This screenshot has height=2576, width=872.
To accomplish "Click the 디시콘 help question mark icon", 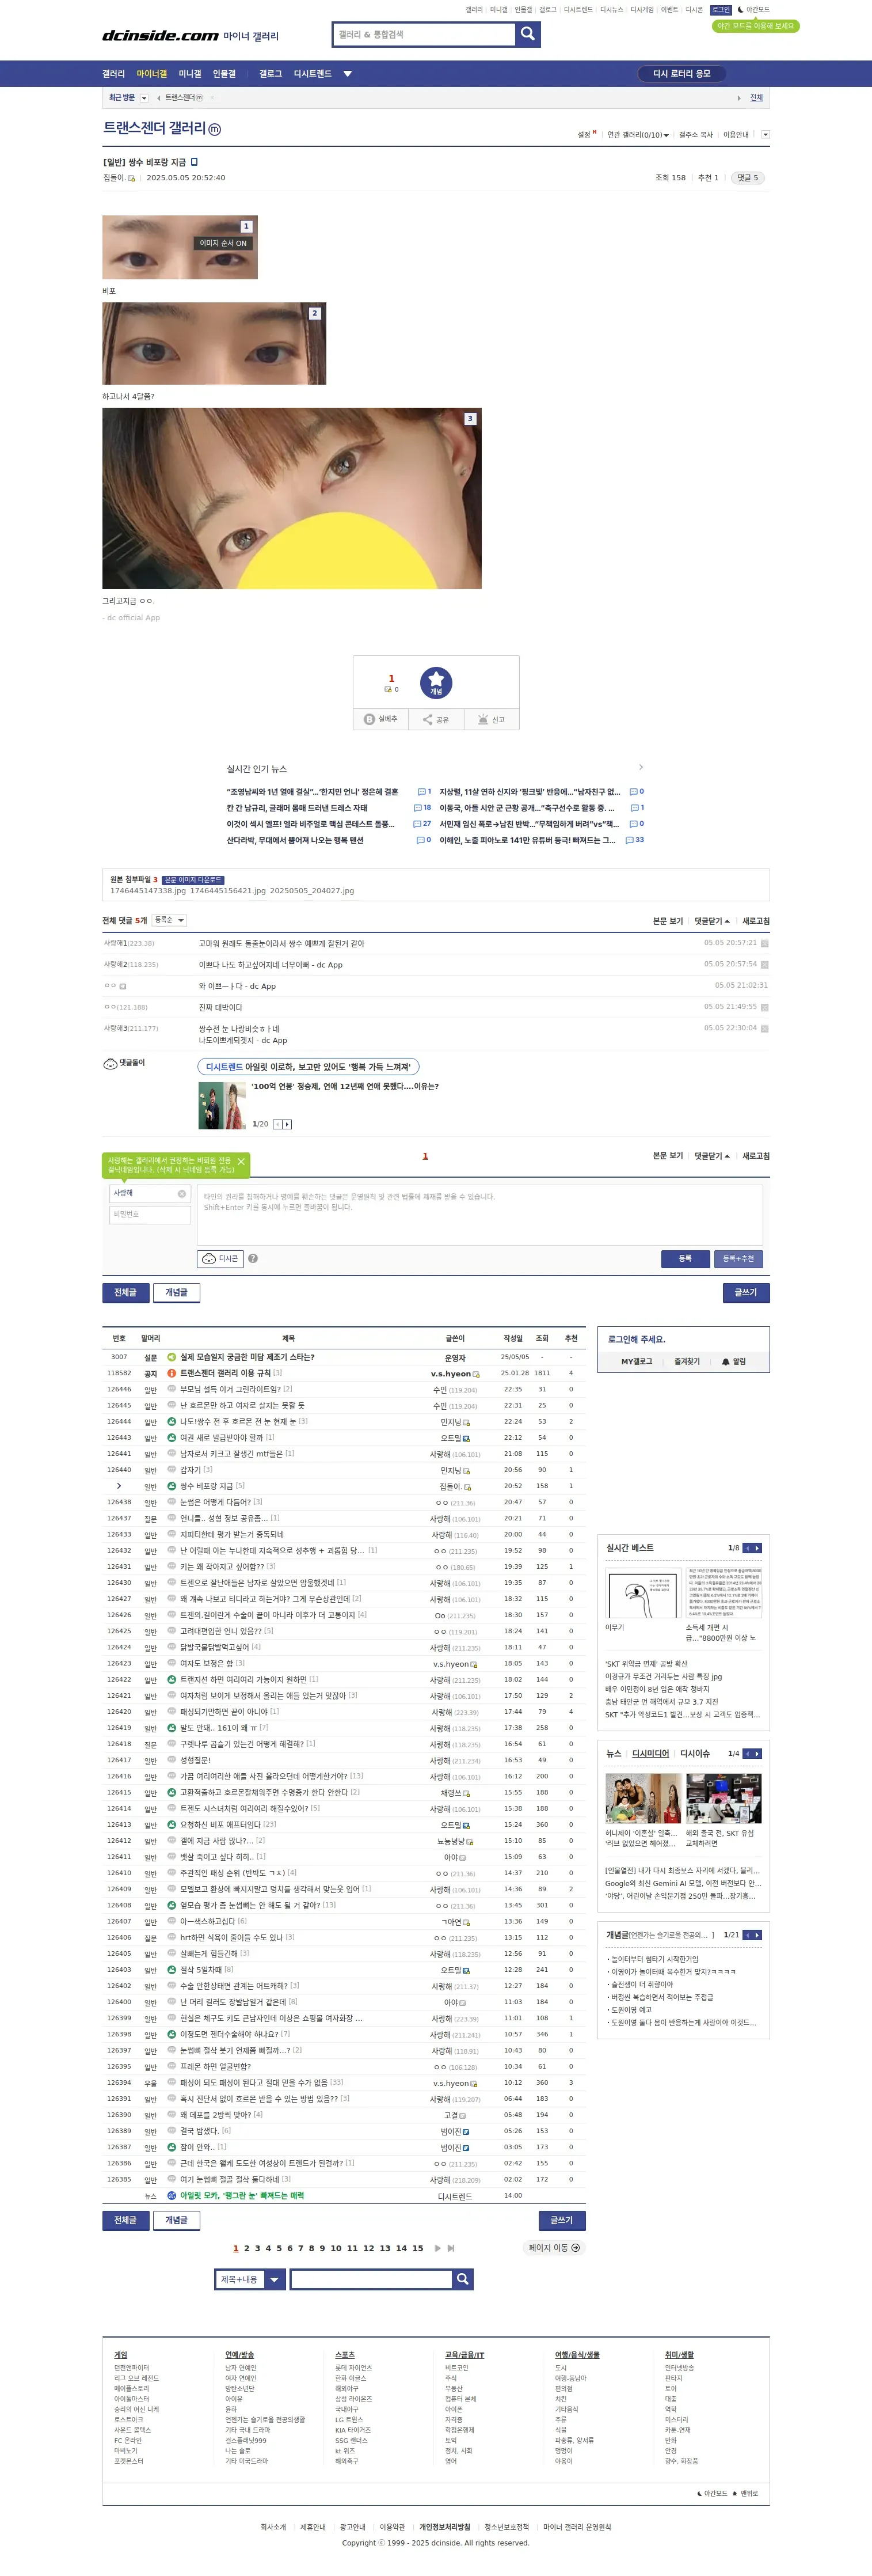I will click(x=253, y=1259).
